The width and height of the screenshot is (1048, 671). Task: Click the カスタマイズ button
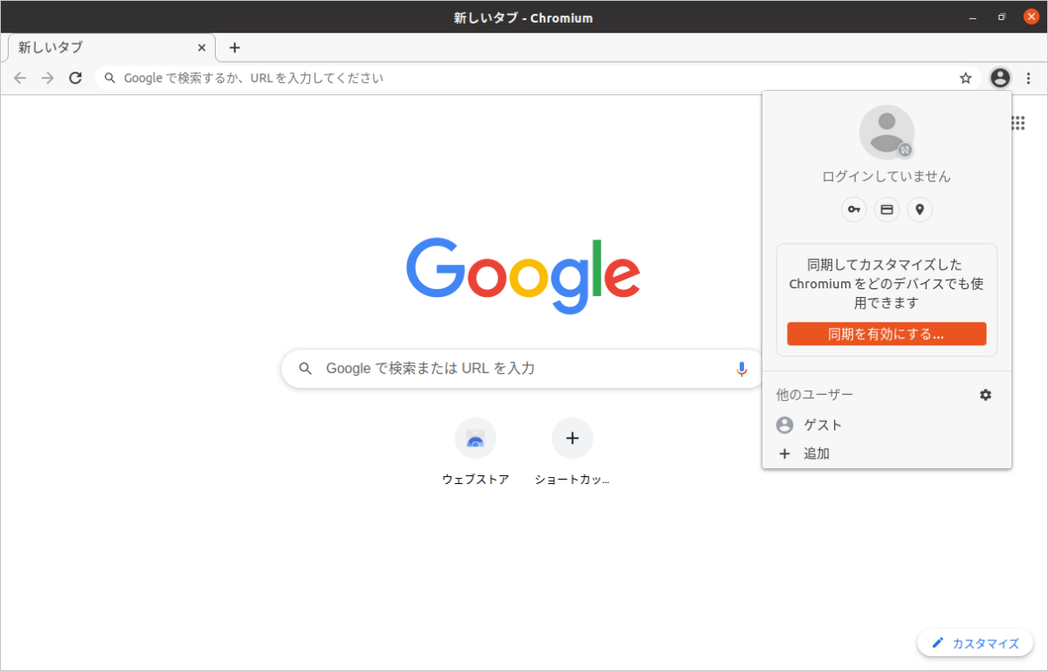tap(976, 643)
